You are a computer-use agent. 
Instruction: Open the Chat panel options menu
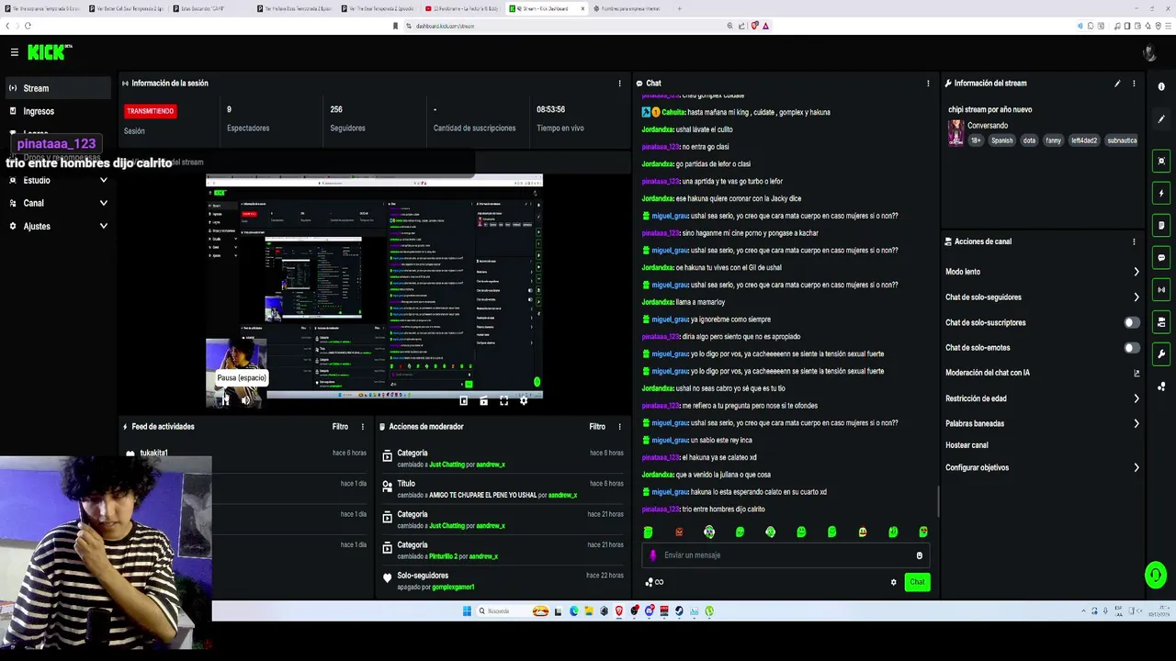tap(928, 84)
